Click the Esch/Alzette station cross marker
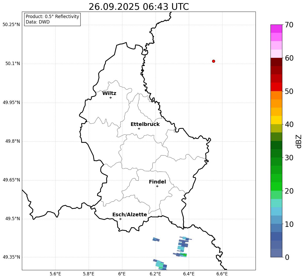The image size is (305, 279). [120, 219]
